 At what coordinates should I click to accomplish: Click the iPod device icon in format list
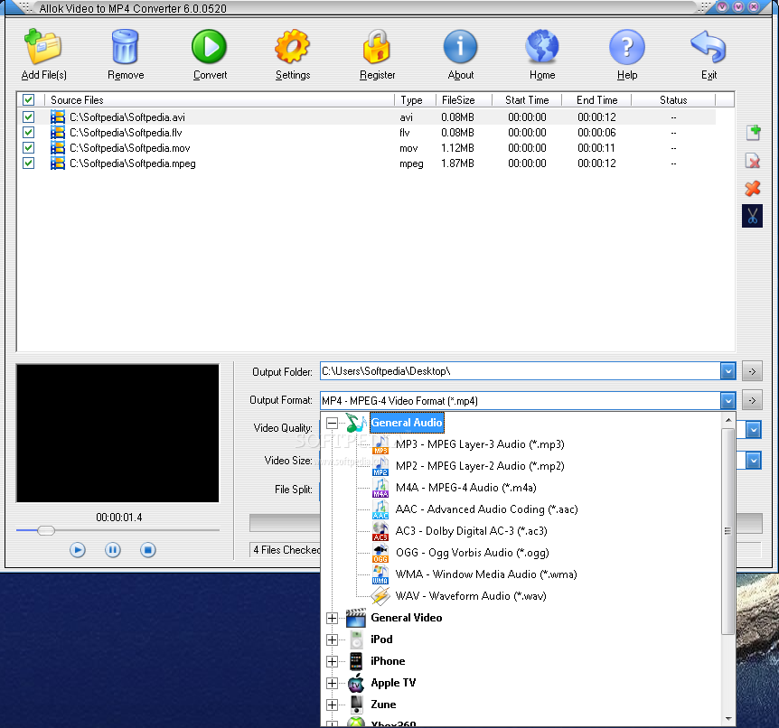(x=356, y=639)
